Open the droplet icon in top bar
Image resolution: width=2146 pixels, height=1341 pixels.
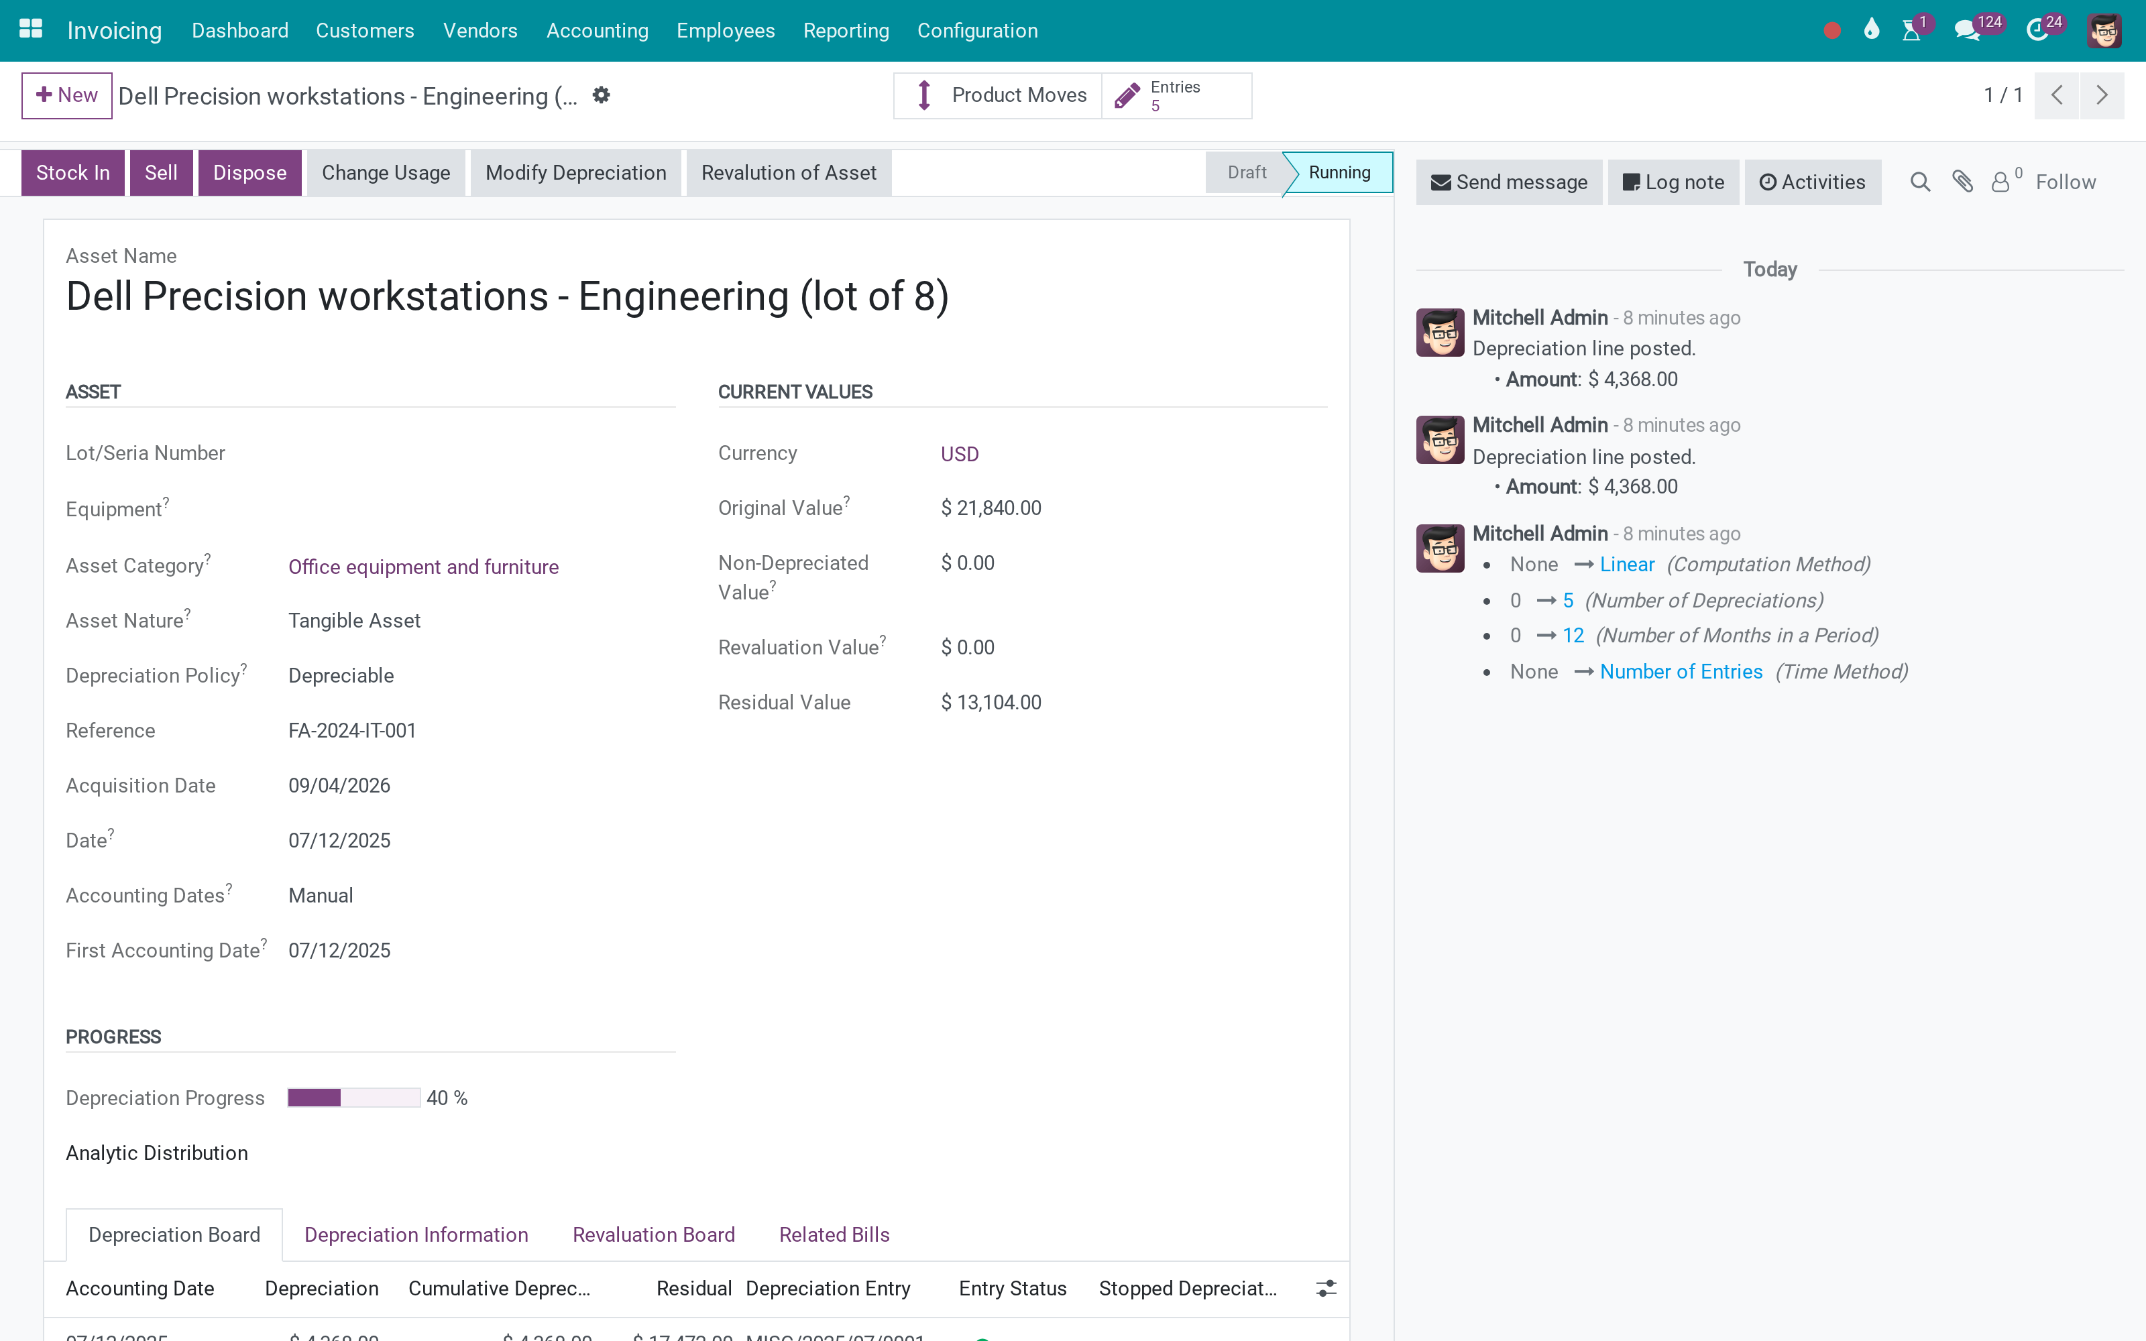1871,30
